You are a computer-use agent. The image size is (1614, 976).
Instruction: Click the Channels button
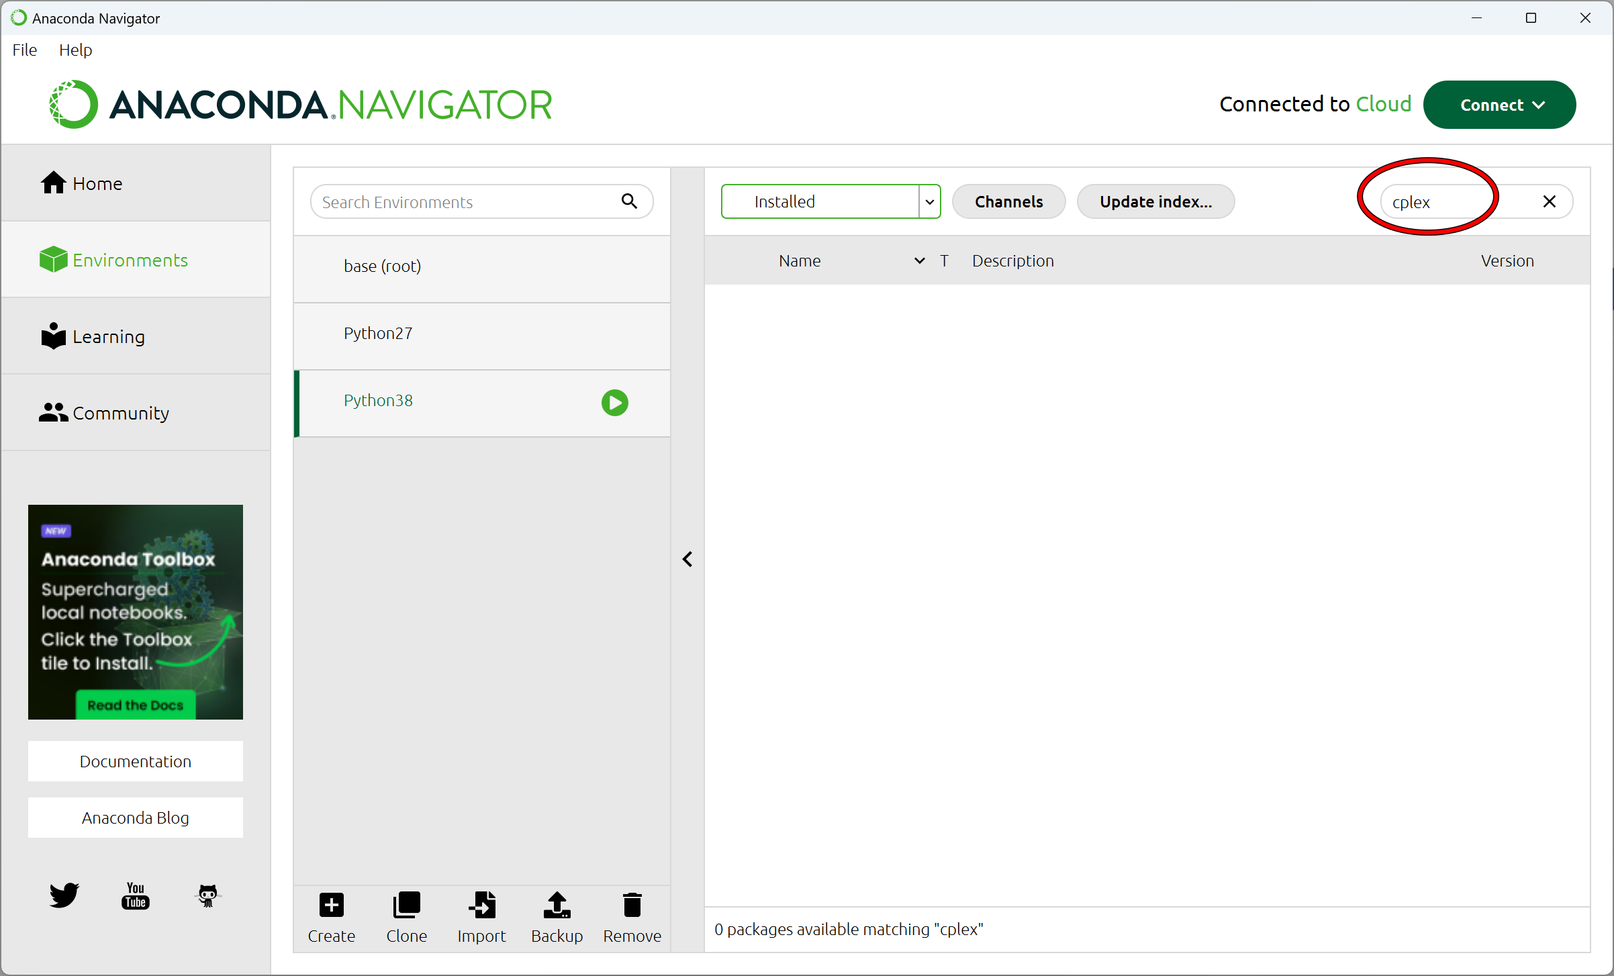pyautogui.click(x=1008, y=201)
